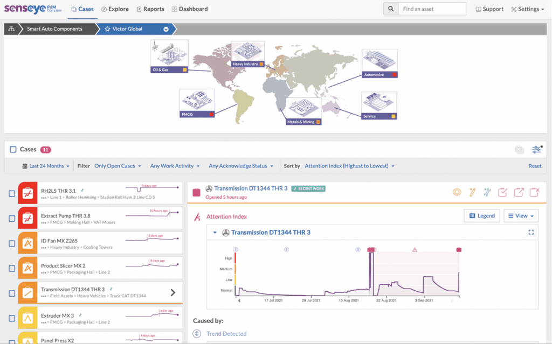552x344 pixels.
Task: Open the Any Work Activity dropdown
Action: tap(175, 165)
